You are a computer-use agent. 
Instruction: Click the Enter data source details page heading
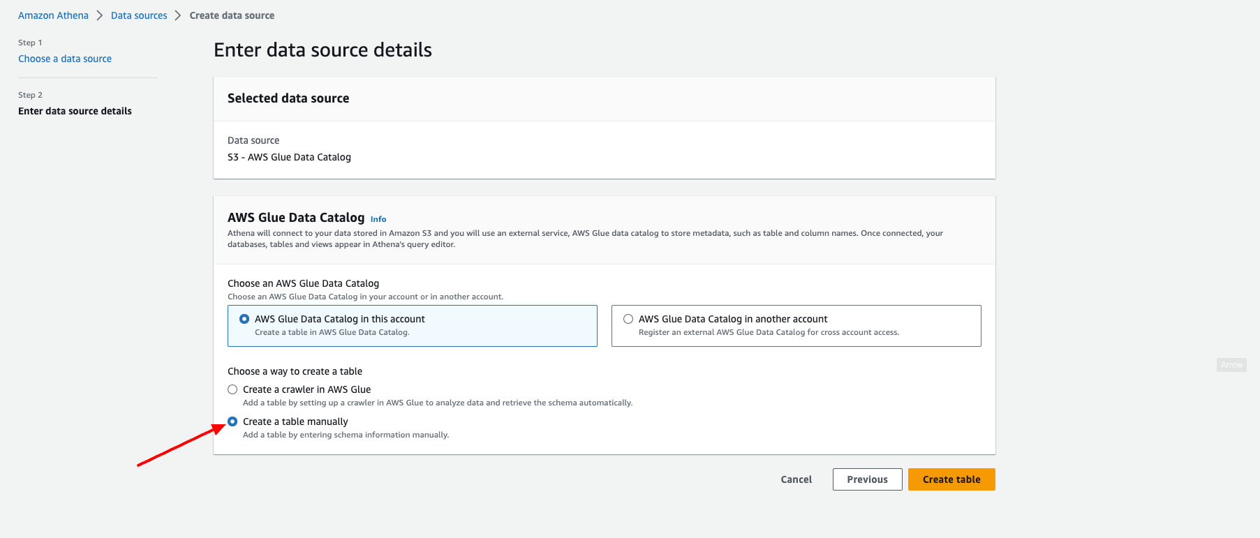click(323, 50)
